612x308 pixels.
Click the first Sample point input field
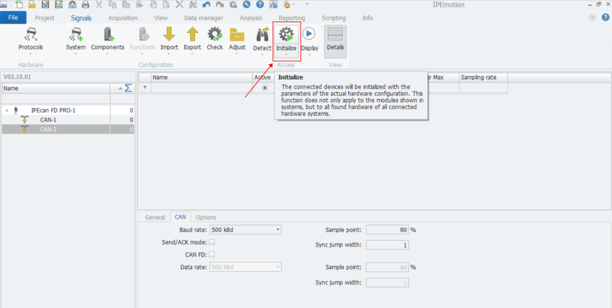(x=387, y=230)
